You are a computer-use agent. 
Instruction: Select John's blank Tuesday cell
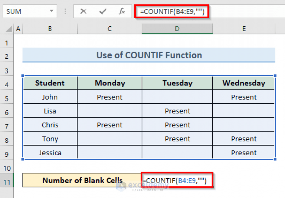coord(177,97)
